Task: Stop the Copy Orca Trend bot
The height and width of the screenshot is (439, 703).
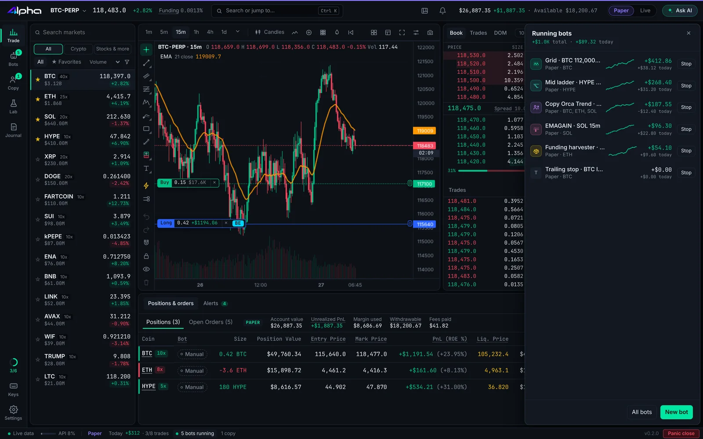Action: pos(686,107)
